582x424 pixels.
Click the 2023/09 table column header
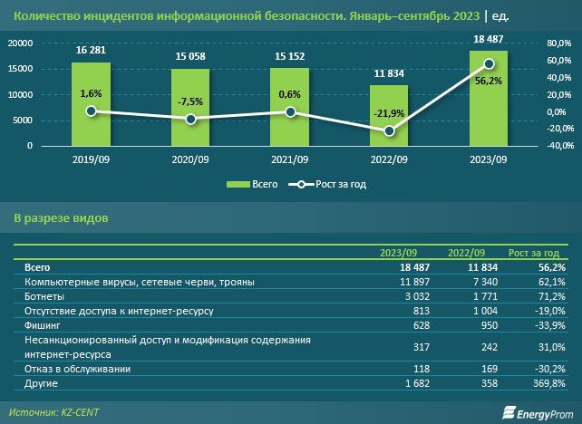coord(401,254)
